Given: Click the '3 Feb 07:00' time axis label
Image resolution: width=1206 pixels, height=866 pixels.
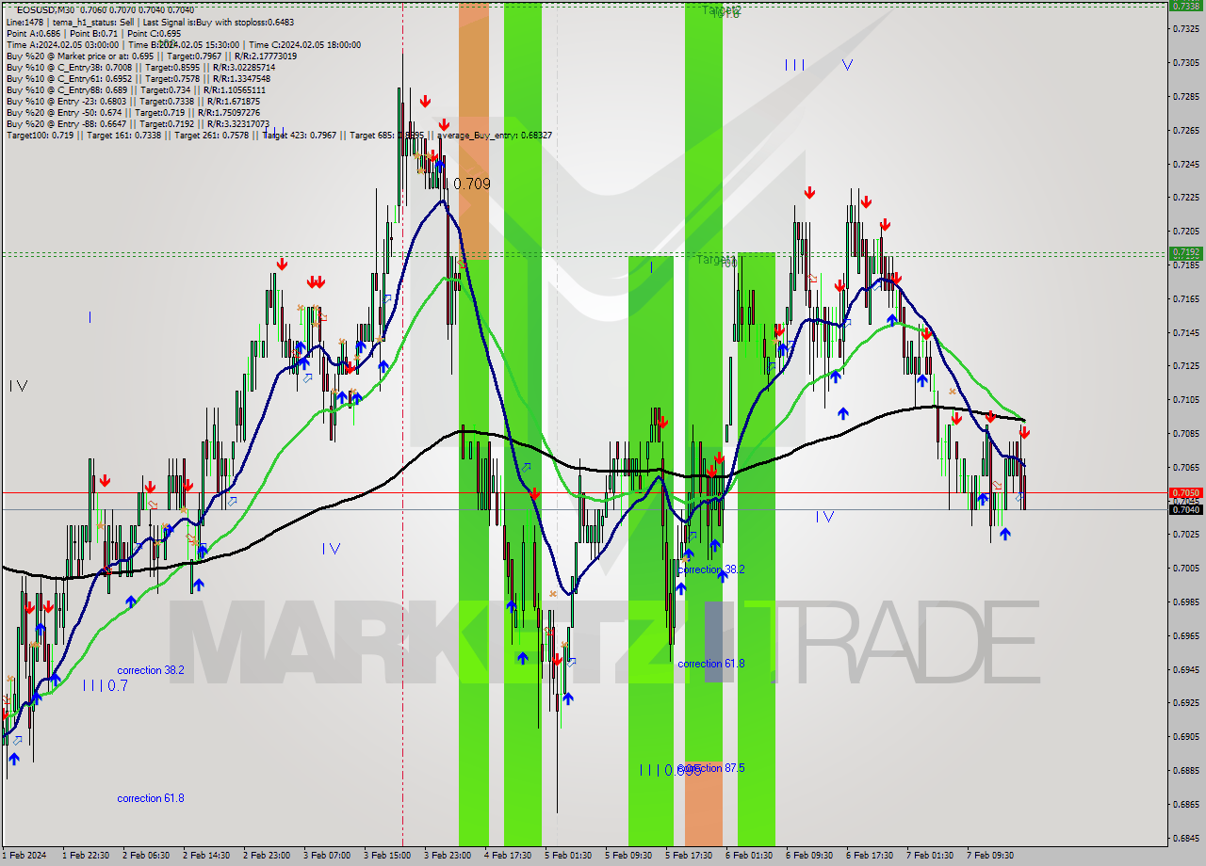Looking at the screenshot, I should pos(327,856).
